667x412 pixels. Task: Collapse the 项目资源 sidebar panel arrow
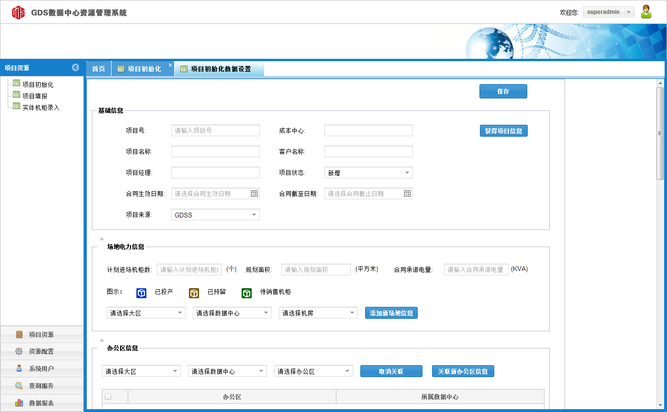point(75,68)
